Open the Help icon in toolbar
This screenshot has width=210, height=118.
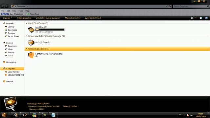point(206,18)
